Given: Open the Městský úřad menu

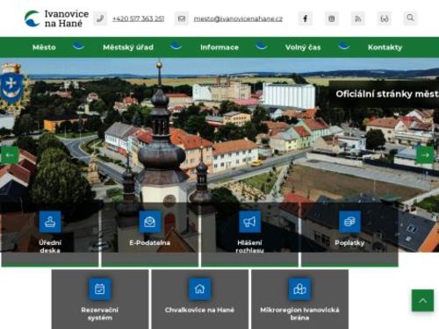Looking at the screenshot, I should (128, 47).
